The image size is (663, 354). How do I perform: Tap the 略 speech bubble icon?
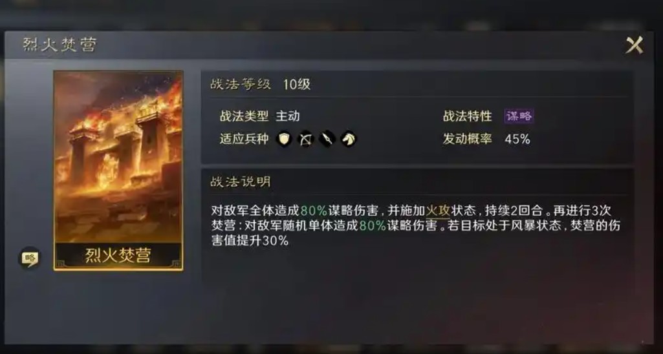pos(29,258)
